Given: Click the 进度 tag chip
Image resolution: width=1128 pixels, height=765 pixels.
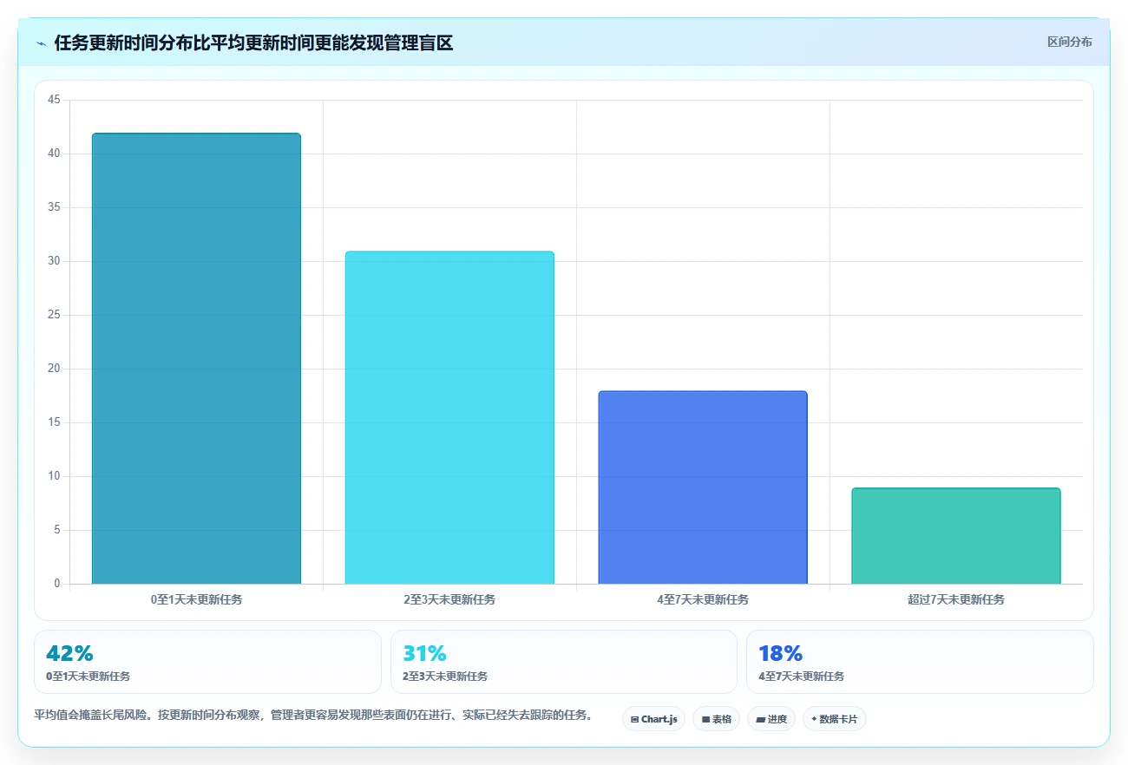Looking at the screenshot, I should [771, 719].
